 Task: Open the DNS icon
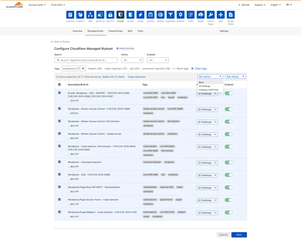90,15
